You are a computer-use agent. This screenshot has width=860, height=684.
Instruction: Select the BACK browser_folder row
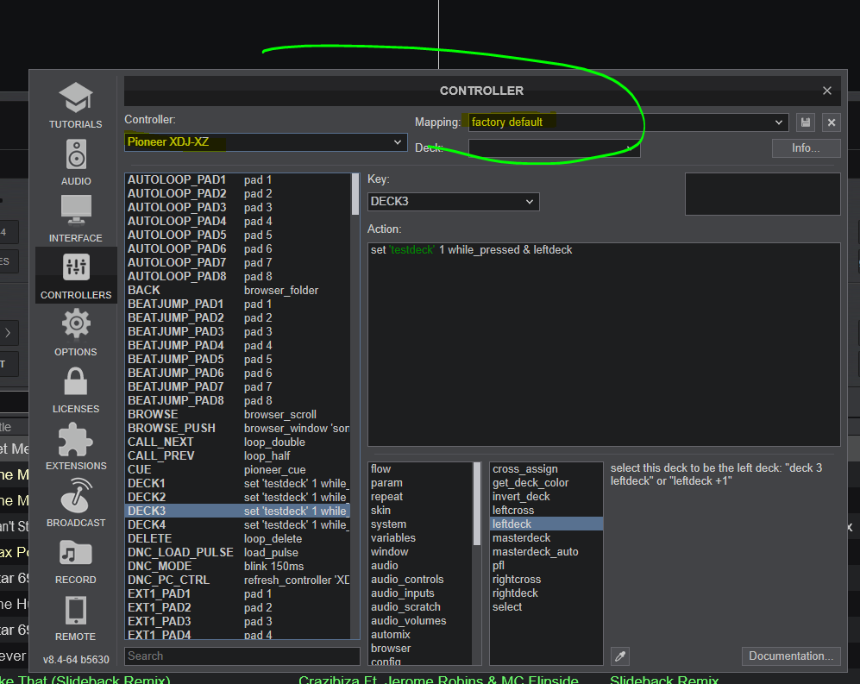(x=237, y=290)
